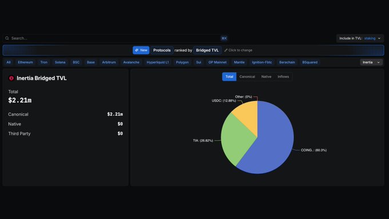Image resolution: width=389 pixels, height=219 pixels.
Task: Filter by the Solana chain
Action: tap(60, 62)
